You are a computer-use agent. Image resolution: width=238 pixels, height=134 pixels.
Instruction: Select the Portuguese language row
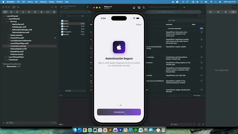coord(73,32)
